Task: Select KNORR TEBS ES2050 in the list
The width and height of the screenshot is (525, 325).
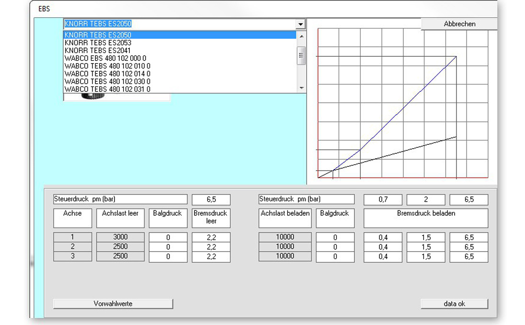Action: coord(180,35)
